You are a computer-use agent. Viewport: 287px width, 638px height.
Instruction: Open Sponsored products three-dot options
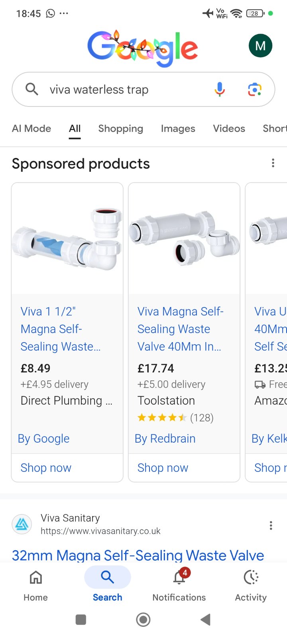[x=273, y=163]
